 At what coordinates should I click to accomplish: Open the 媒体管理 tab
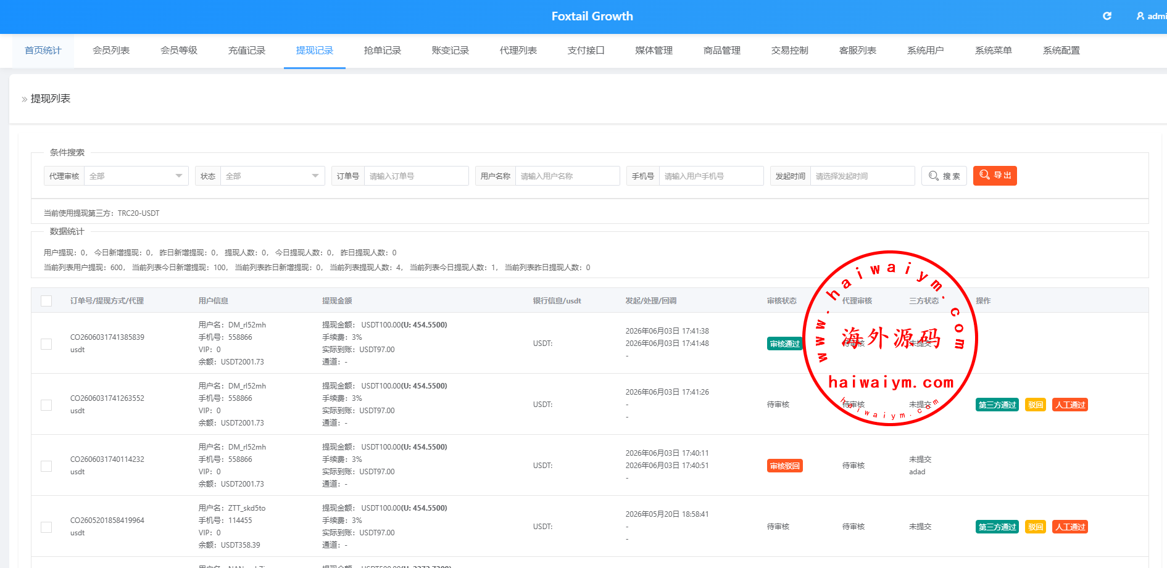coord(654,51)
